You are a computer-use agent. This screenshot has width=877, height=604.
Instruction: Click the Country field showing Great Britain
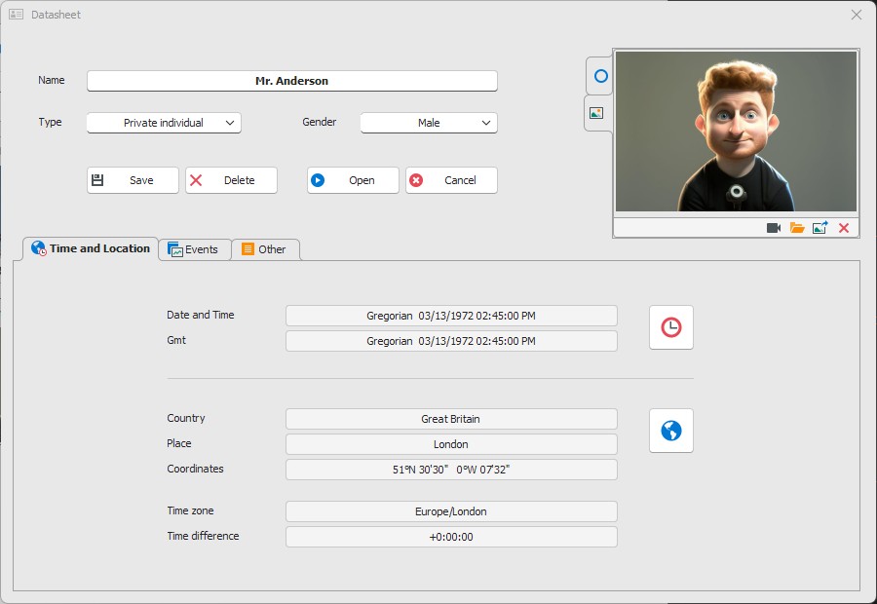pyautogui.click(x=451, y=419)
